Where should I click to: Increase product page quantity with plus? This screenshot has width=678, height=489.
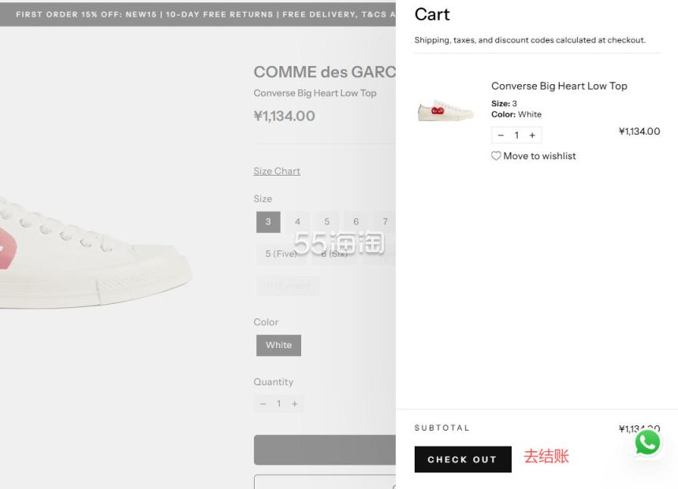[295, 404]
